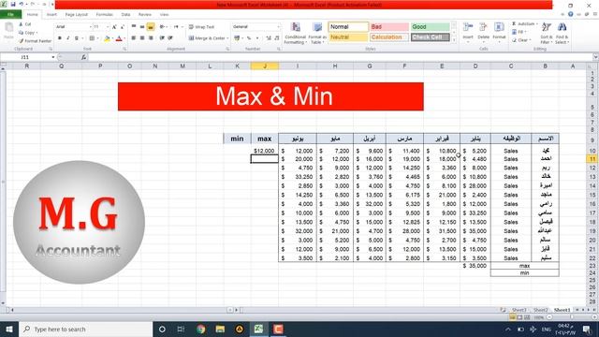
Task: Open the File tab
Action: [10, 15]
